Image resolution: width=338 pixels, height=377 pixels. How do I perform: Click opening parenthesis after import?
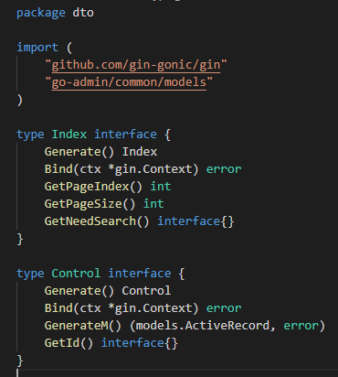[x=69, y=48]
